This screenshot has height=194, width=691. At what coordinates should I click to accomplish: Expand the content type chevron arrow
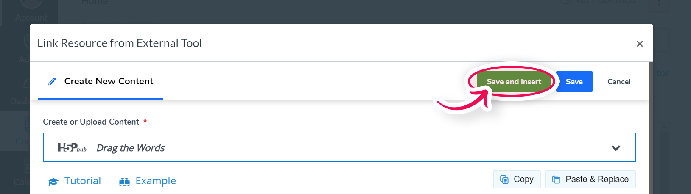coord(616,148)
